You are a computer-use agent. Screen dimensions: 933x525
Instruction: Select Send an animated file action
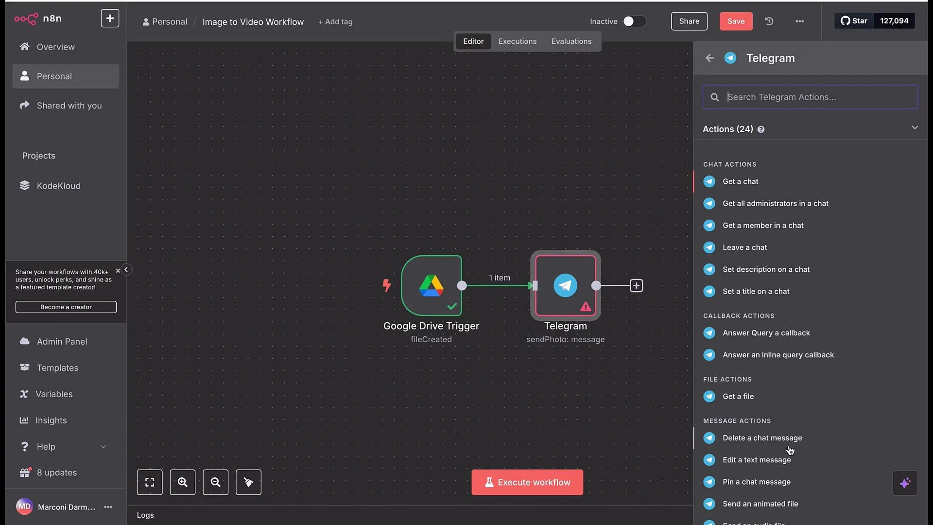[810, 504]
